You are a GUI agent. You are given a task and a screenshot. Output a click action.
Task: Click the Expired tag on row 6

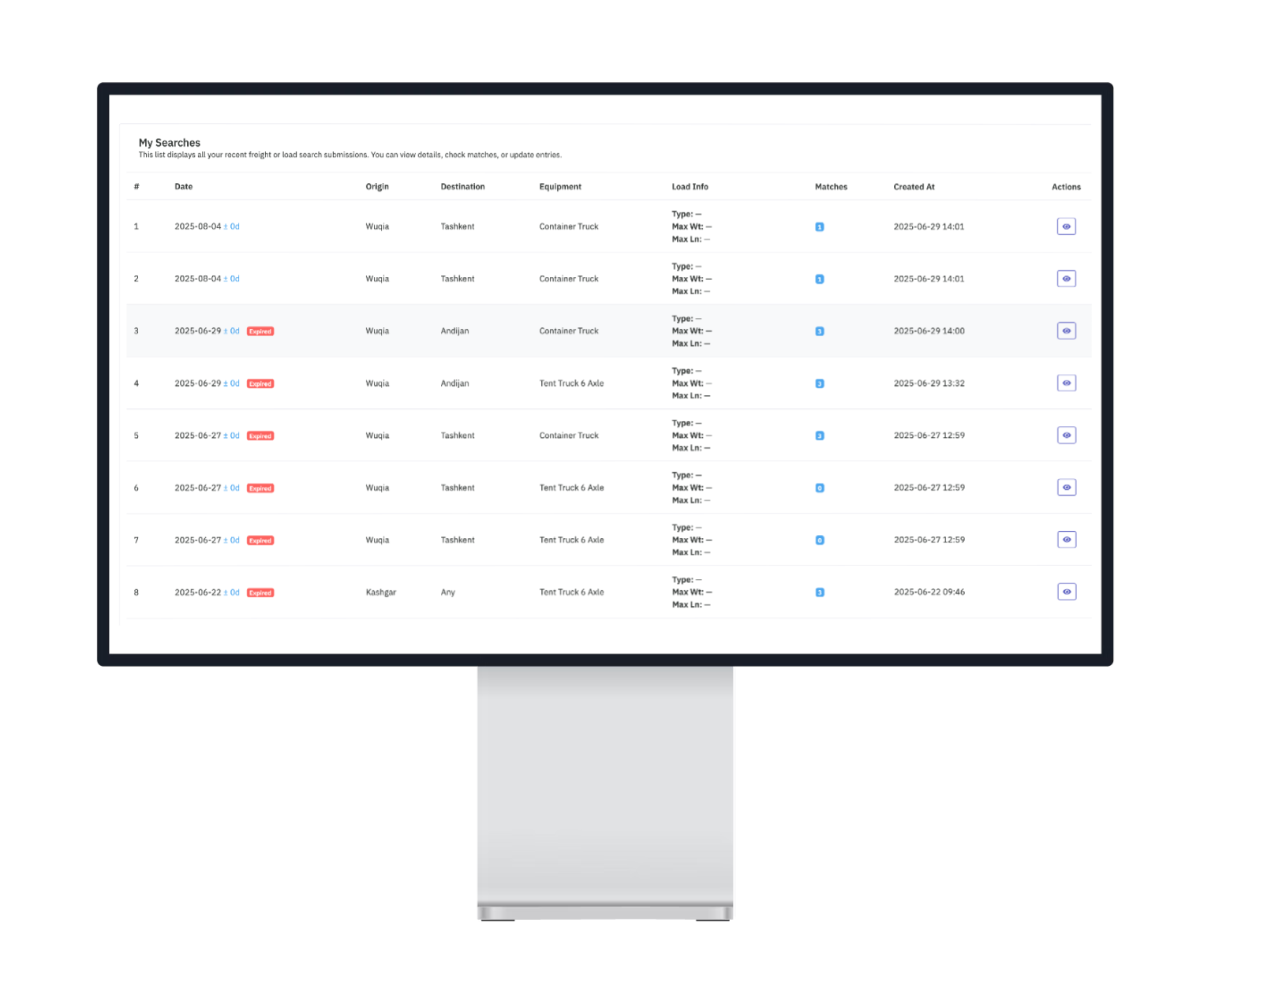pyautogui.click(x=260, y=488)
